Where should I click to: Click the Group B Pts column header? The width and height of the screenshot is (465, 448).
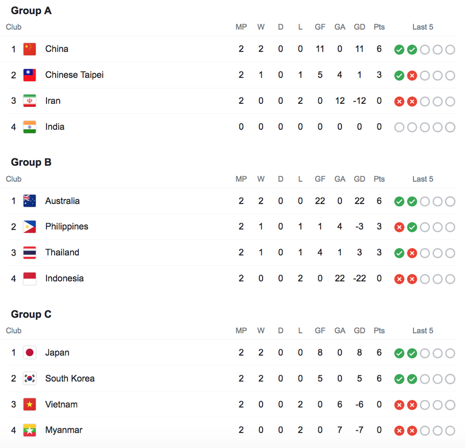point(379,179)
